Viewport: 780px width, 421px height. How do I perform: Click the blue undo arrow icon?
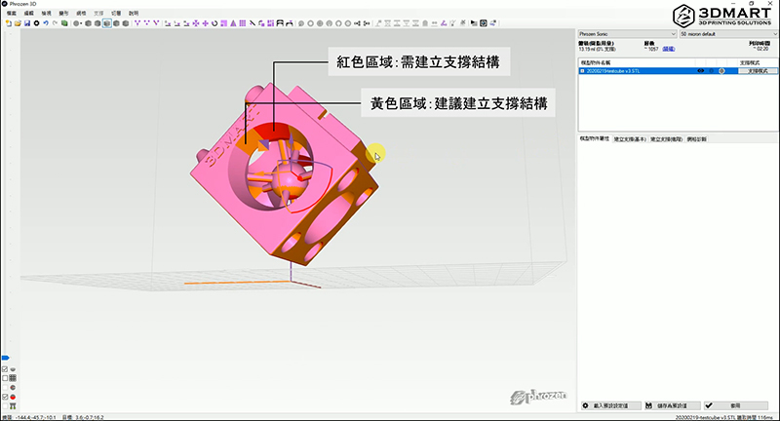[x=45, y=22]
